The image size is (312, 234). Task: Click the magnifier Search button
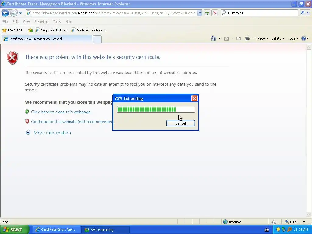coord(303,13)
